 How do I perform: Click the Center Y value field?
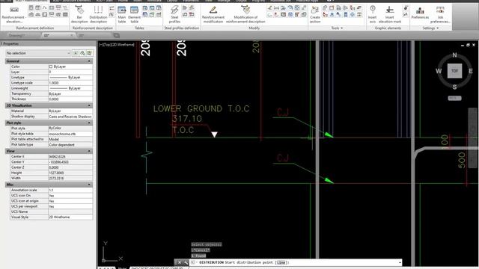click(x=70, y=162)
